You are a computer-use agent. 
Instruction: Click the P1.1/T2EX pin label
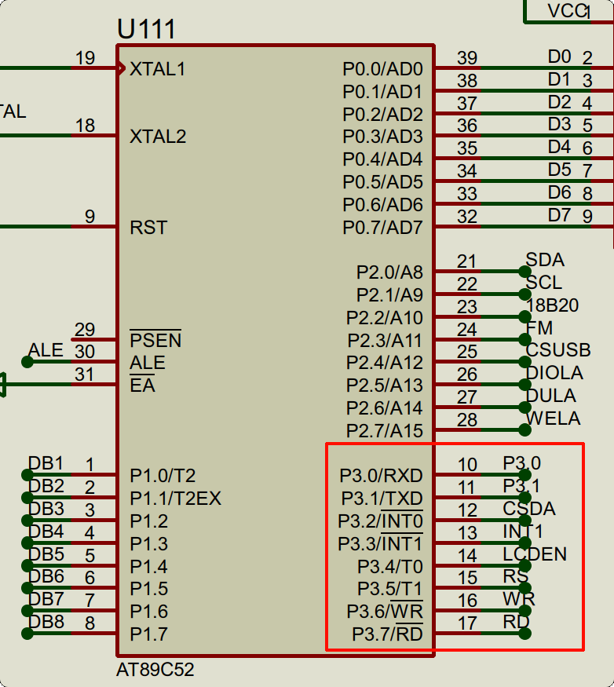pyautogui.click(x=175, y=499)
